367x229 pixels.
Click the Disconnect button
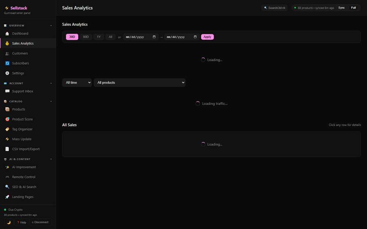pos(40,222)
